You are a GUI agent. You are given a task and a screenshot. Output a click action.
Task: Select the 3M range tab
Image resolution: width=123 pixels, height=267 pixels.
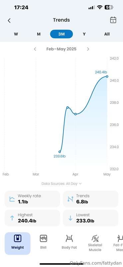click(61, 34)
